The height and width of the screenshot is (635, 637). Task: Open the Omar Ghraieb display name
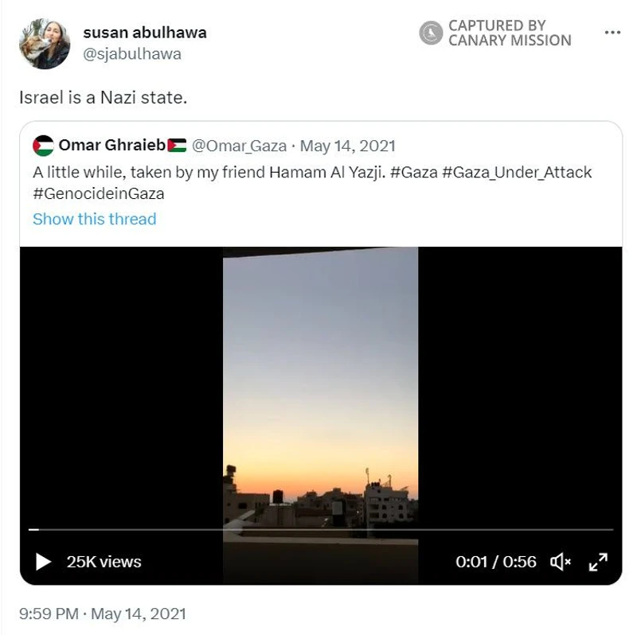[x=112, y=146]
